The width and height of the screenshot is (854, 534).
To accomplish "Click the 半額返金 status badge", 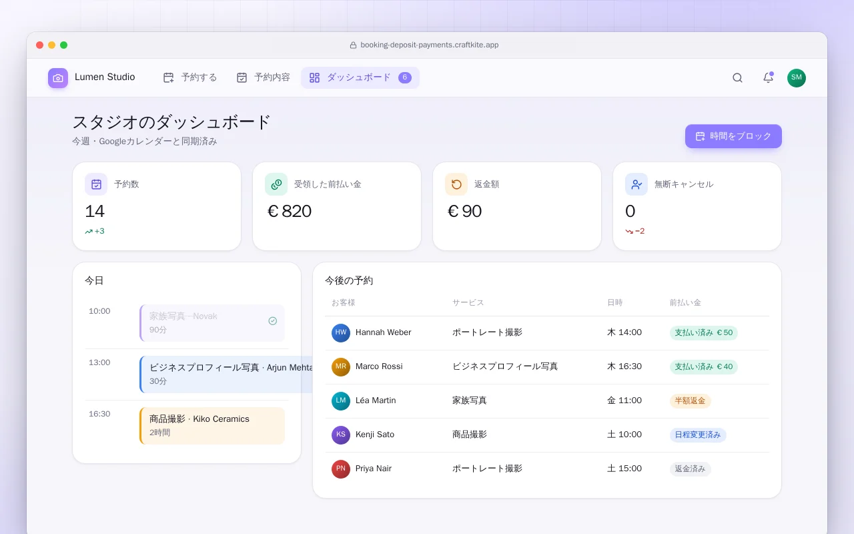I will pos(690,401).
